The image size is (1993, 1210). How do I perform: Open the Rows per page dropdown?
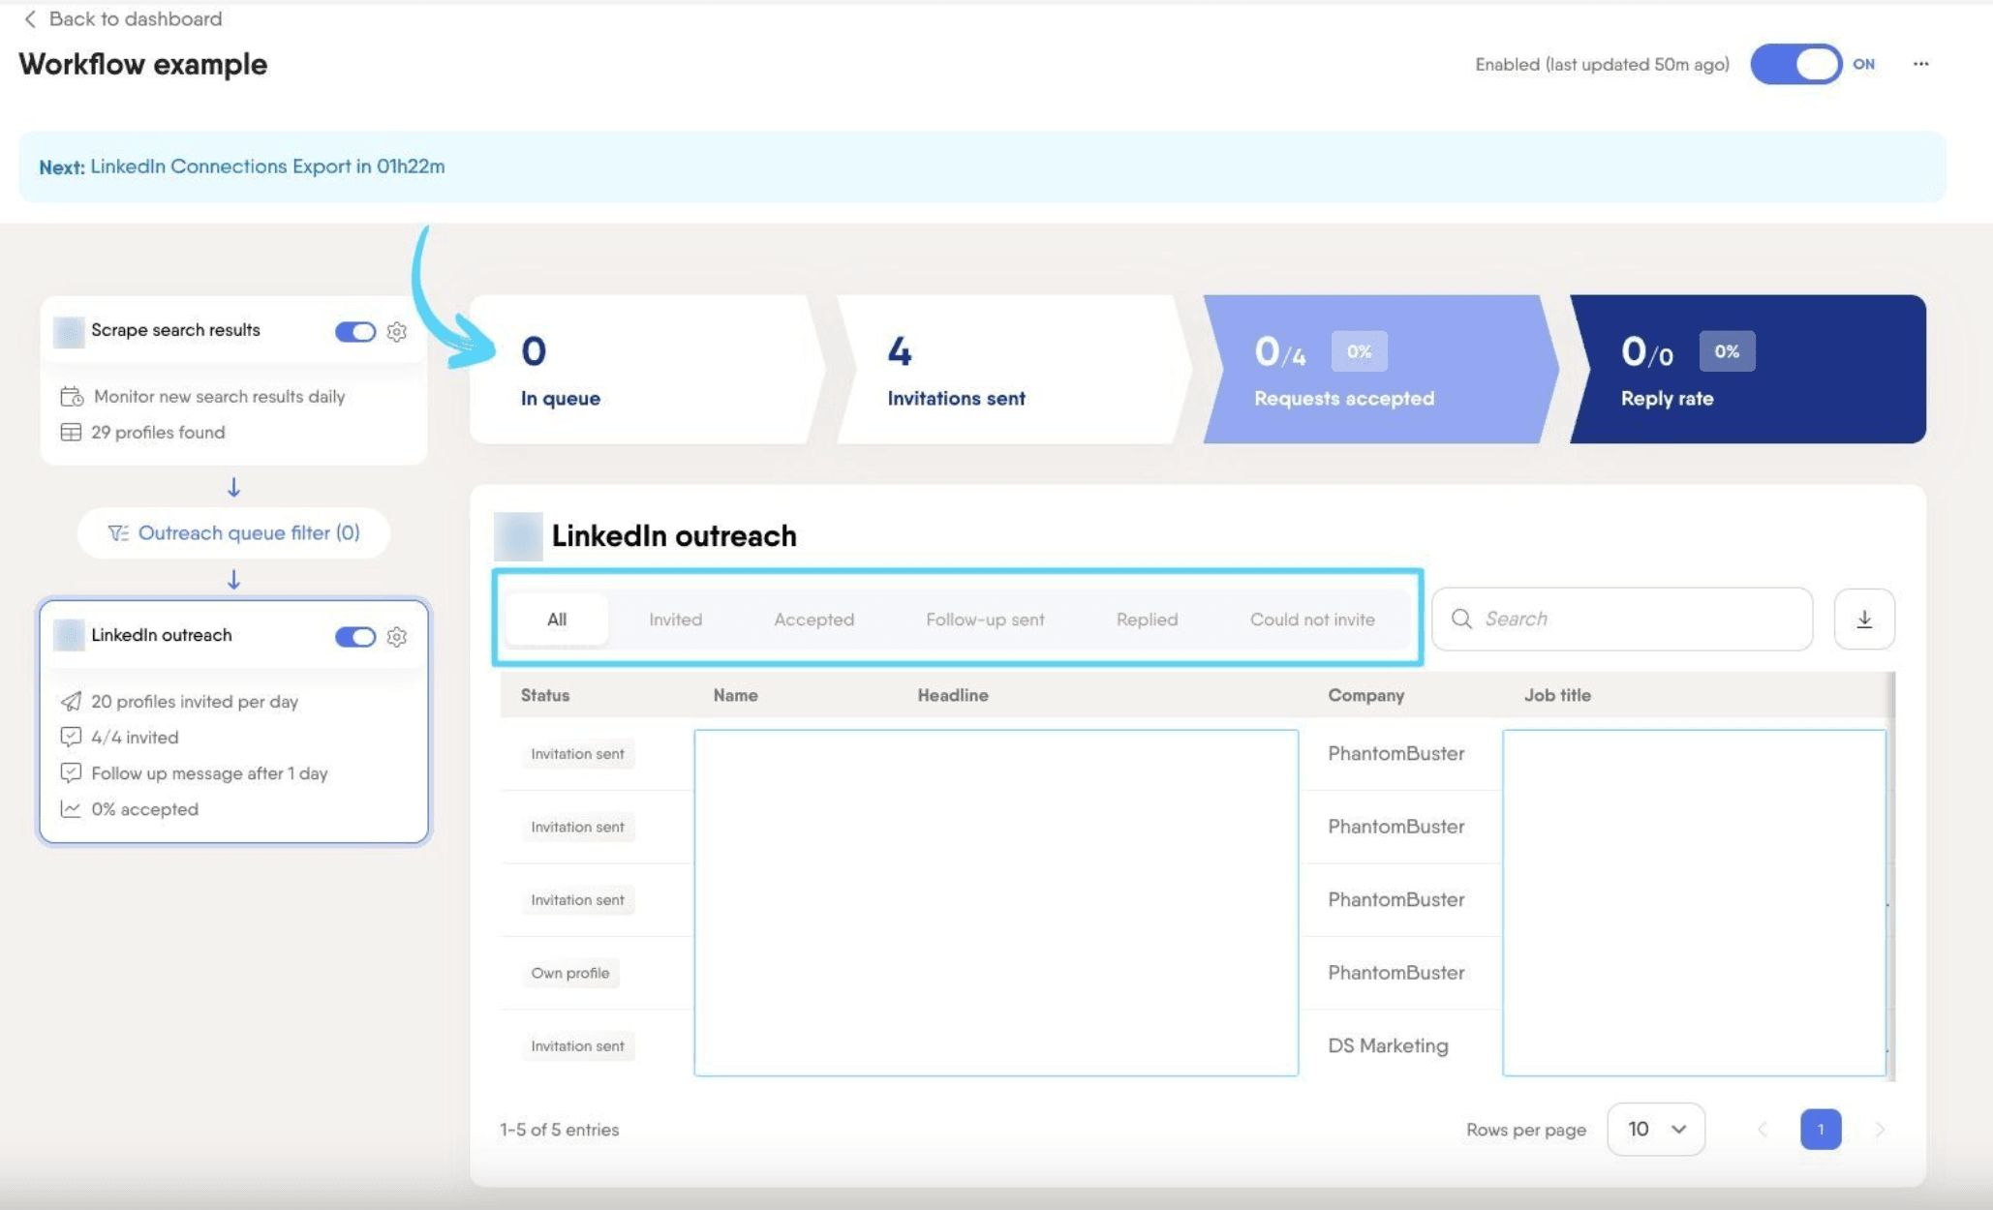click(1656, 1129)
